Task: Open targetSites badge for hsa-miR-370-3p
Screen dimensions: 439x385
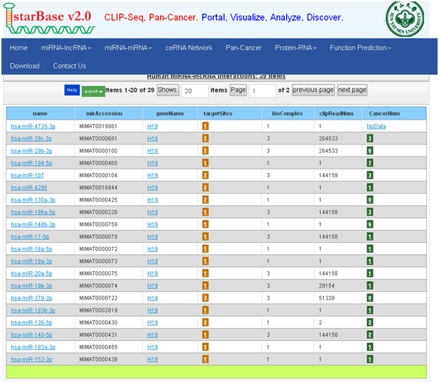Action: coord(205,298)
